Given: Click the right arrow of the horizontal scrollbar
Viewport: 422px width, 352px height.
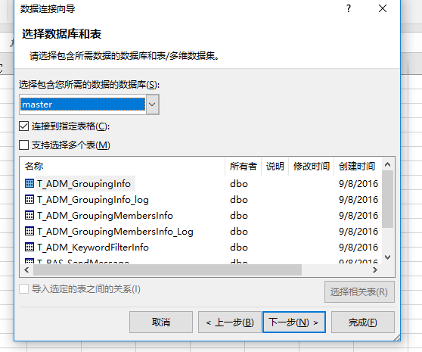Looking at the screenshot, I should pyautogui.click(x=375, y=269).
